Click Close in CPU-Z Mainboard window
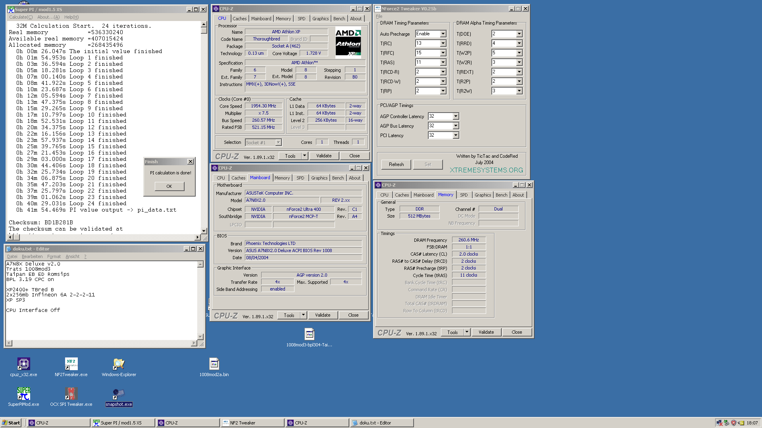The height and width of the screenshot is (428, 762). [353, 315]
